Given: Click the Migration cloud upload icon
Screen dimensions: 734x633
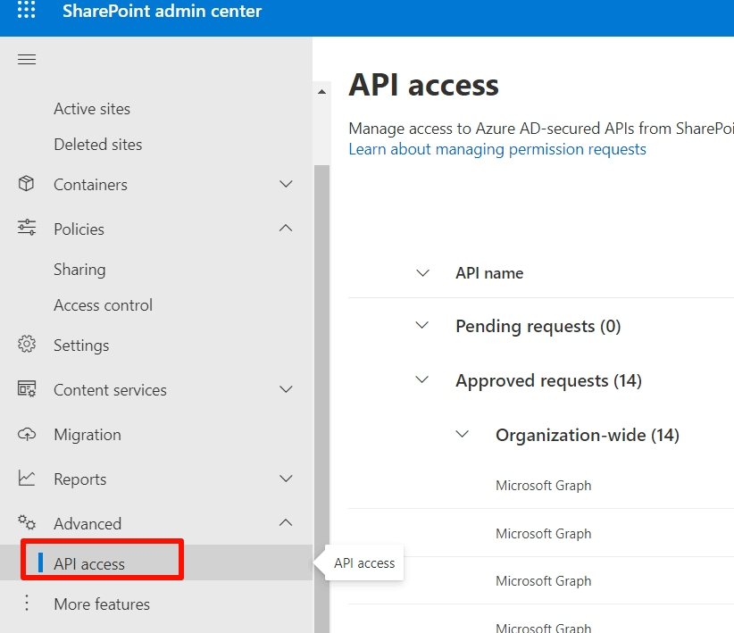Looking at the screenshot, I should (27, 434).
